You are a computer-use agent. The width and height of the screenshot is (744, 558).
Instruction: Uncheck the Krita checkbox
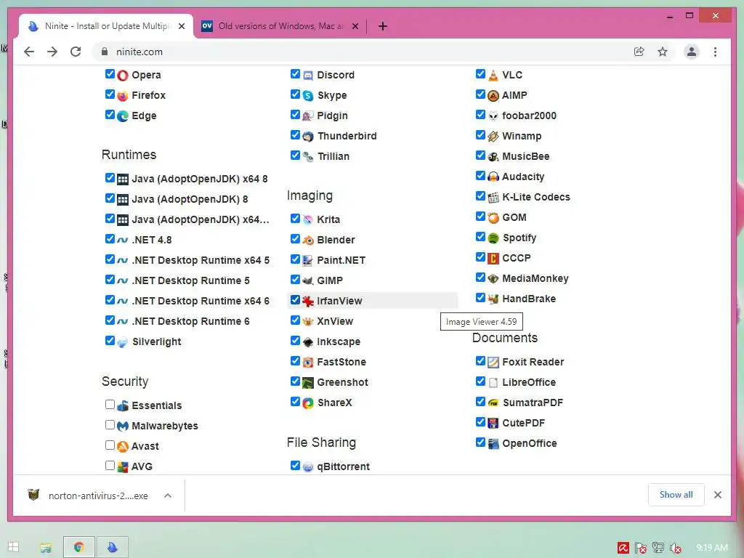coord(295,218)
